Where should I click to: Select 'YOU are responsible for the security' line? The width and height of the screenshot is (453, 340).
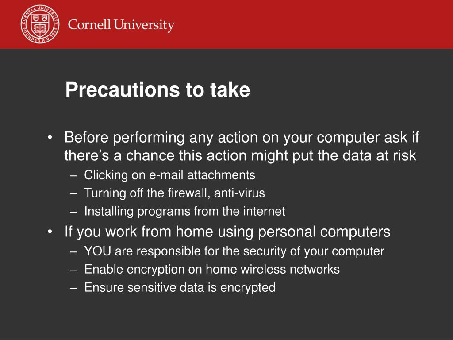point(234,251)
